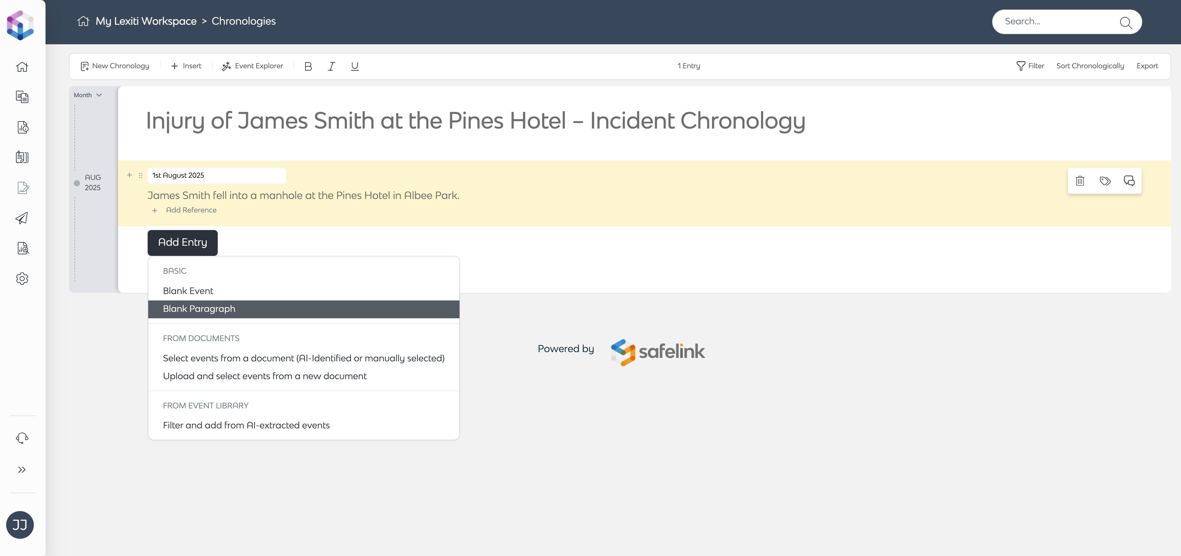The height and width of the screenshot is (556, 1181).
Task: Toggle italic formatting
Action: click(331, 66)
